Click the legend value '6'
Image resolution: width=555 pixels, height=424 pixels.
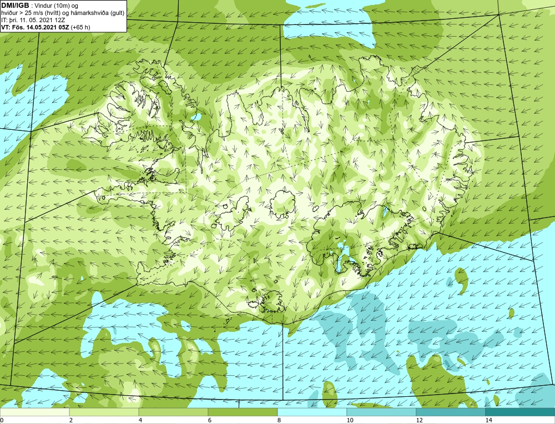(x=210, y=420)
